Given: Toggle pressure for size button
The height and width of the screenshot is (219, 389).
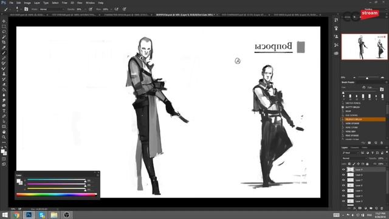Looking at the screenshot, I should pyautogui.click(x=124, y=9).
